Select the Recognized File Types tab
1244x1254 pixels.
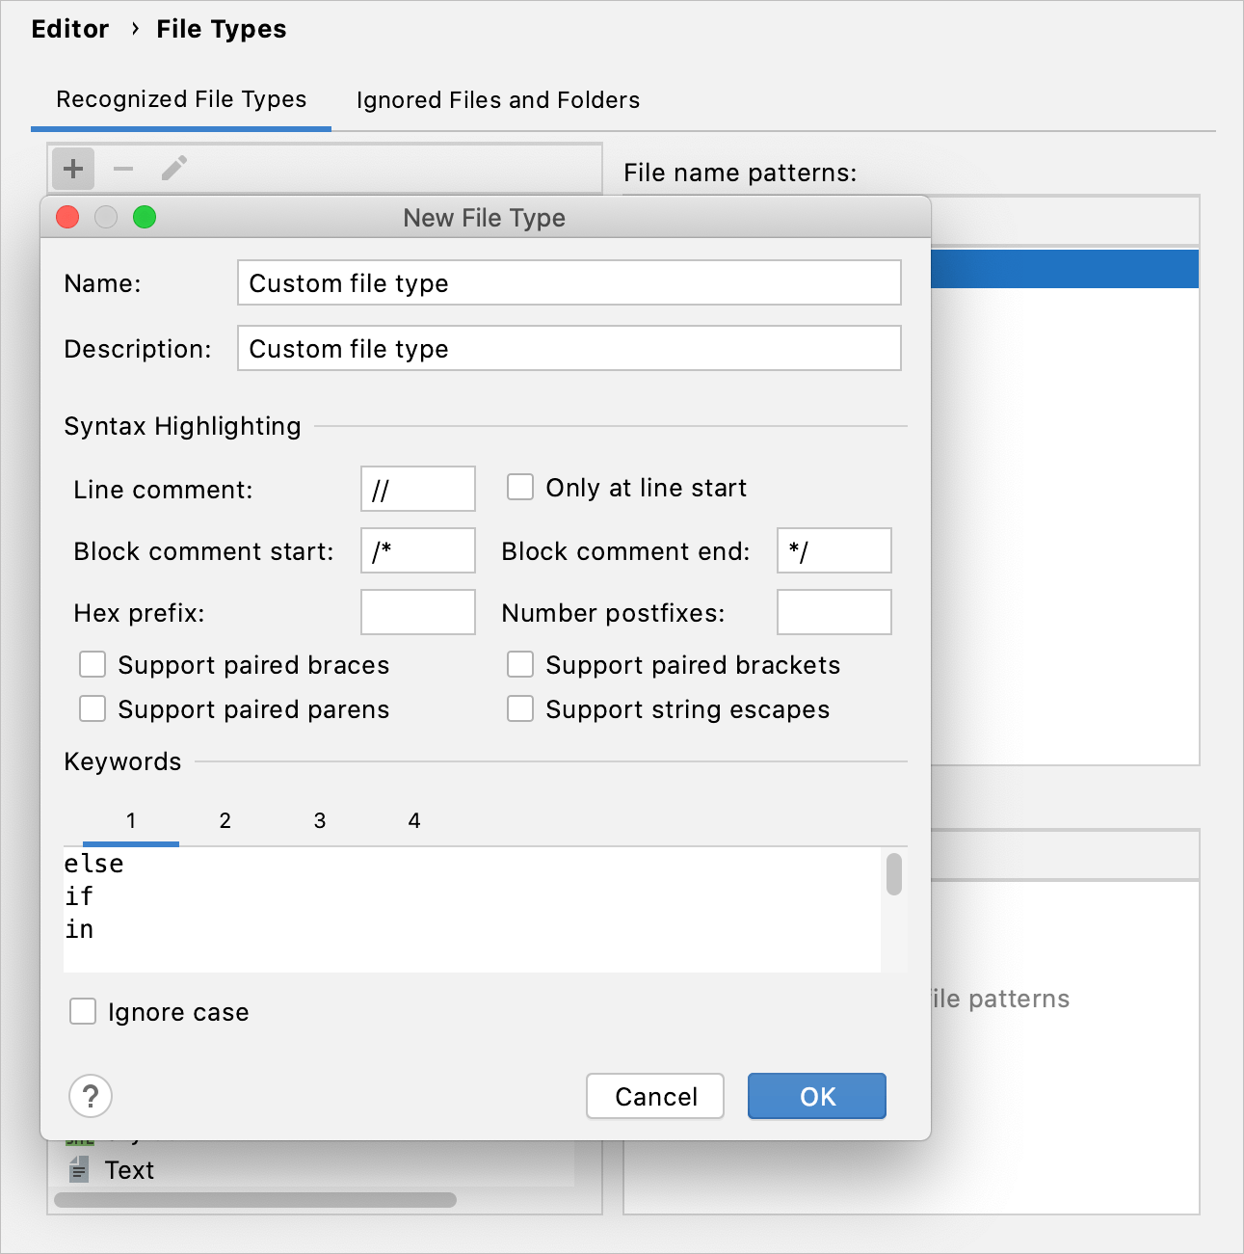(x=181, y=99)
